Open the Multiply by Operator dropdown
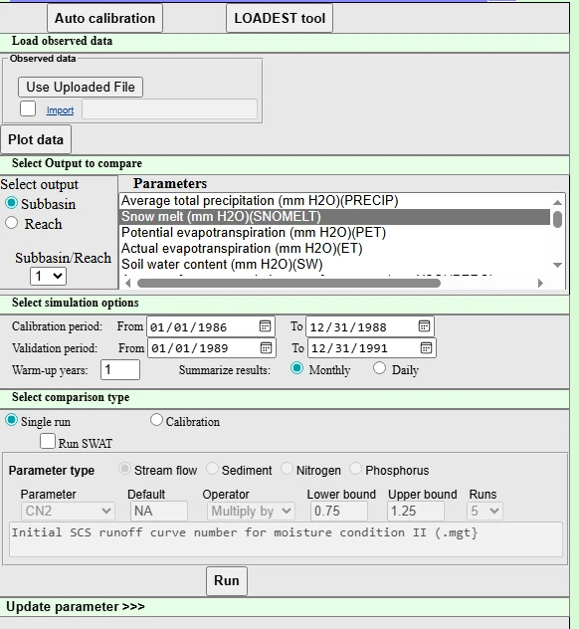Viewport: 579px width, 629px height. [x=251, y=512]
